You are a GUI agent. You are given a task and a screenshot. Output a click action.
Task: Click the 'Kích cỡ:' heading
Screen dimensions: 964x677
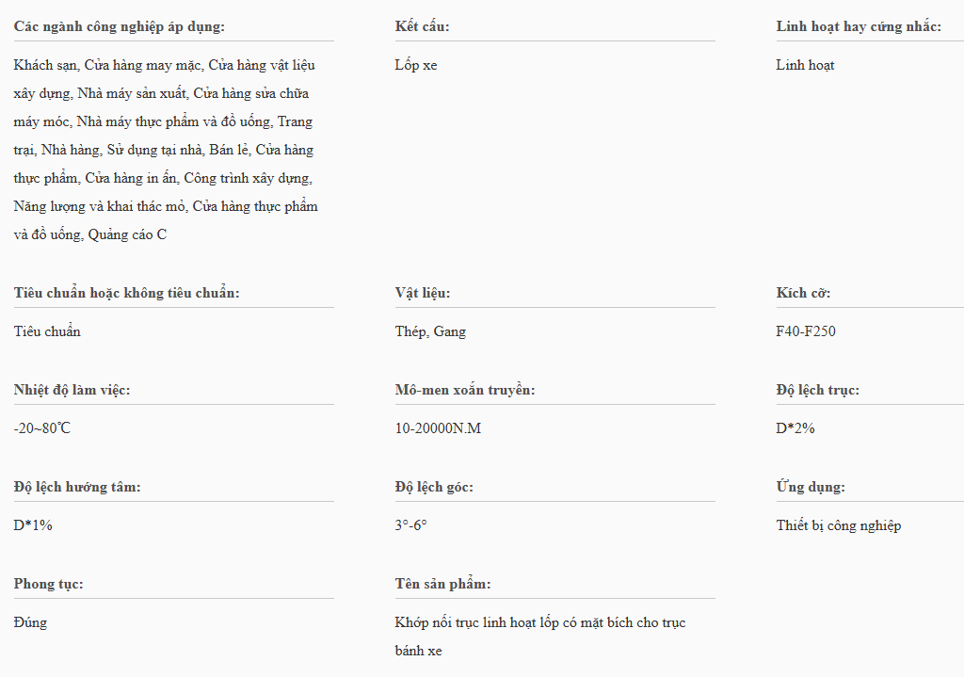pos(803,293)
